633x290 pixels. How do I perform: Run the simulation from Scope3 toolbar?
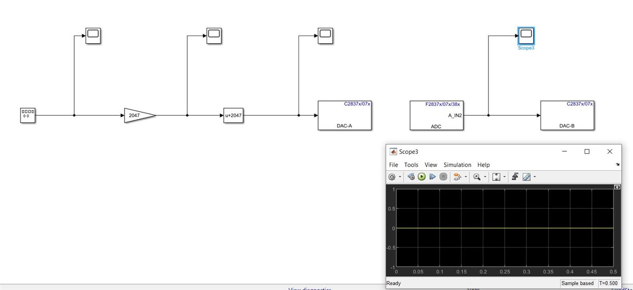click(x=421, y=176)
